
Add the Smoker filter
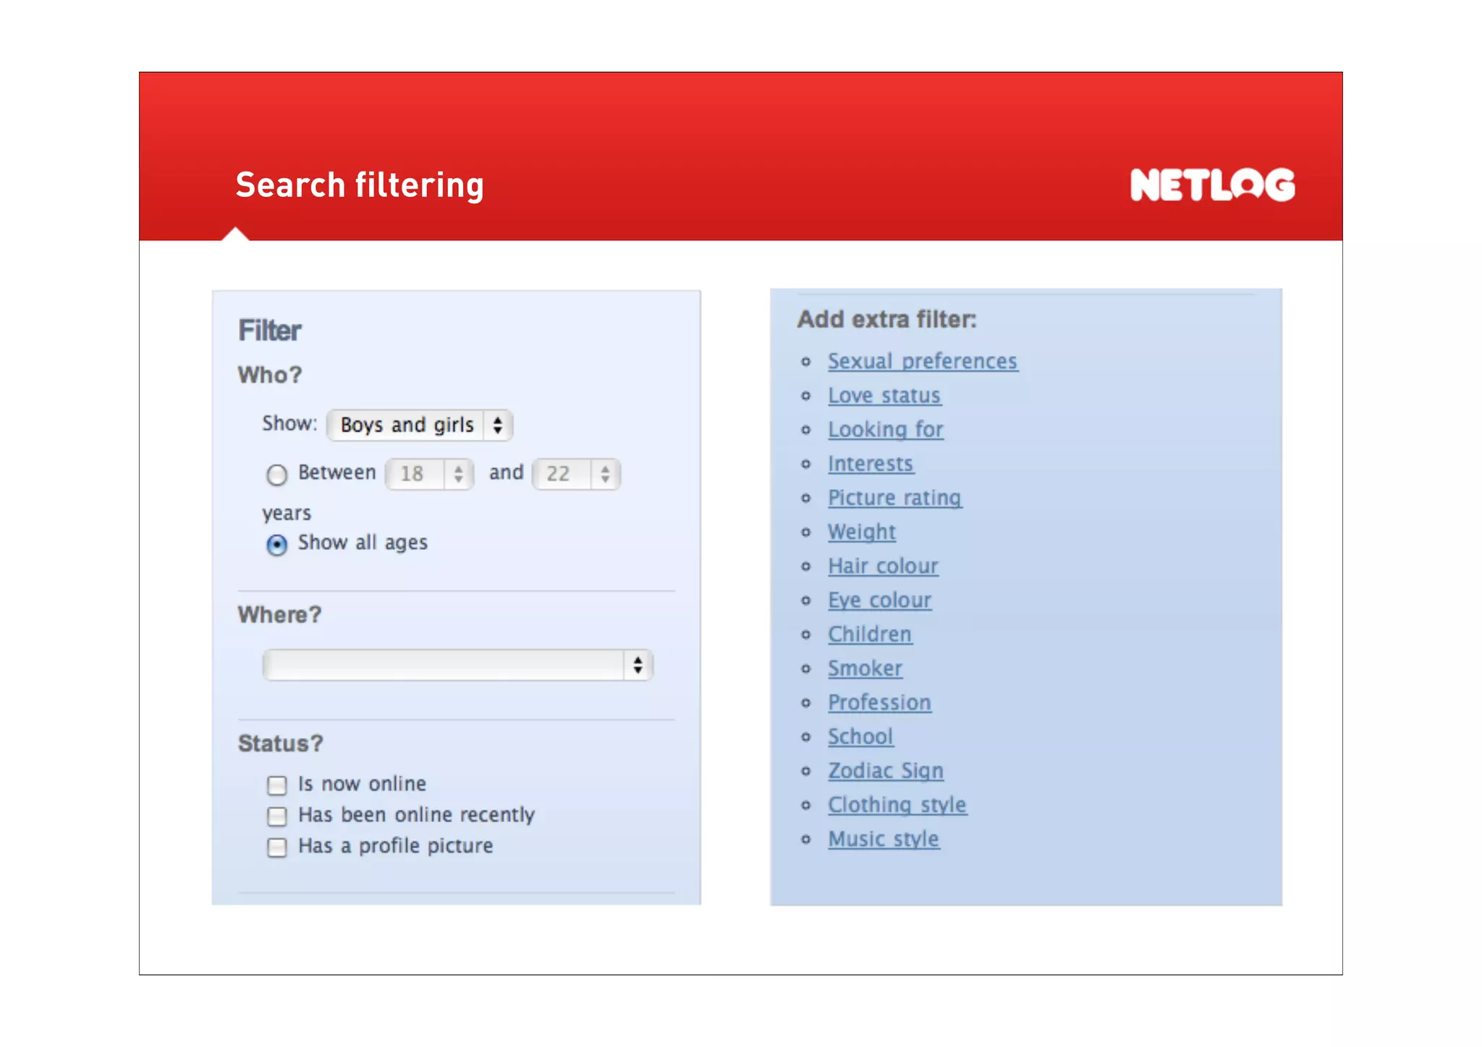(x=865, y=669)
